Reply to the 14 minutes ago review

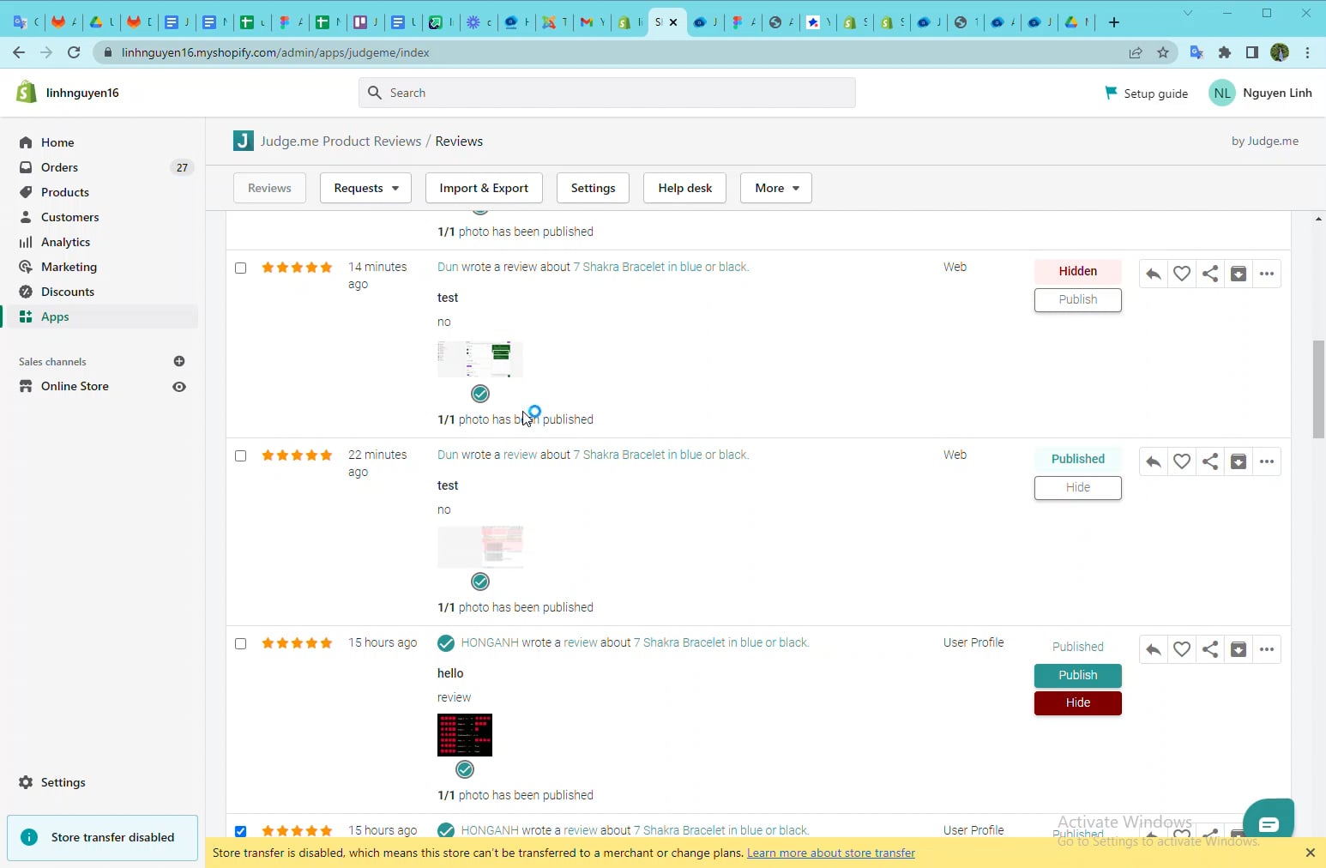[x=1154, y=274]
